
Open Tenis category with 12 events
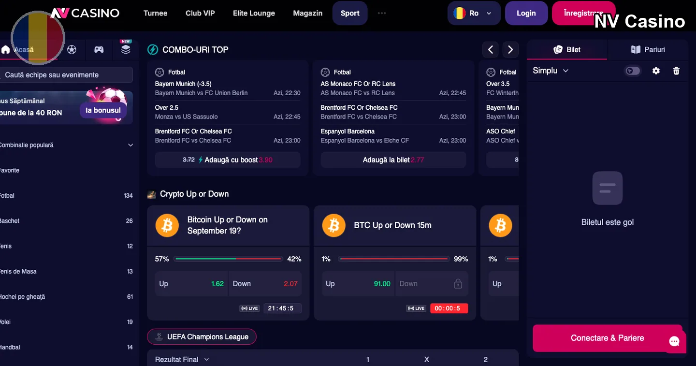(x=66, y=246)
